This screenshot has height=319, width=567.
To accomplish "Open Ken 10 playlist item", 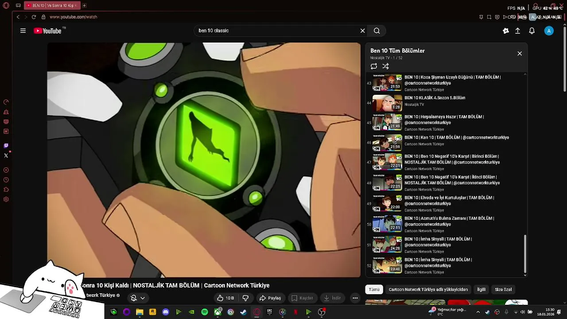I will [x=445, y=143].
